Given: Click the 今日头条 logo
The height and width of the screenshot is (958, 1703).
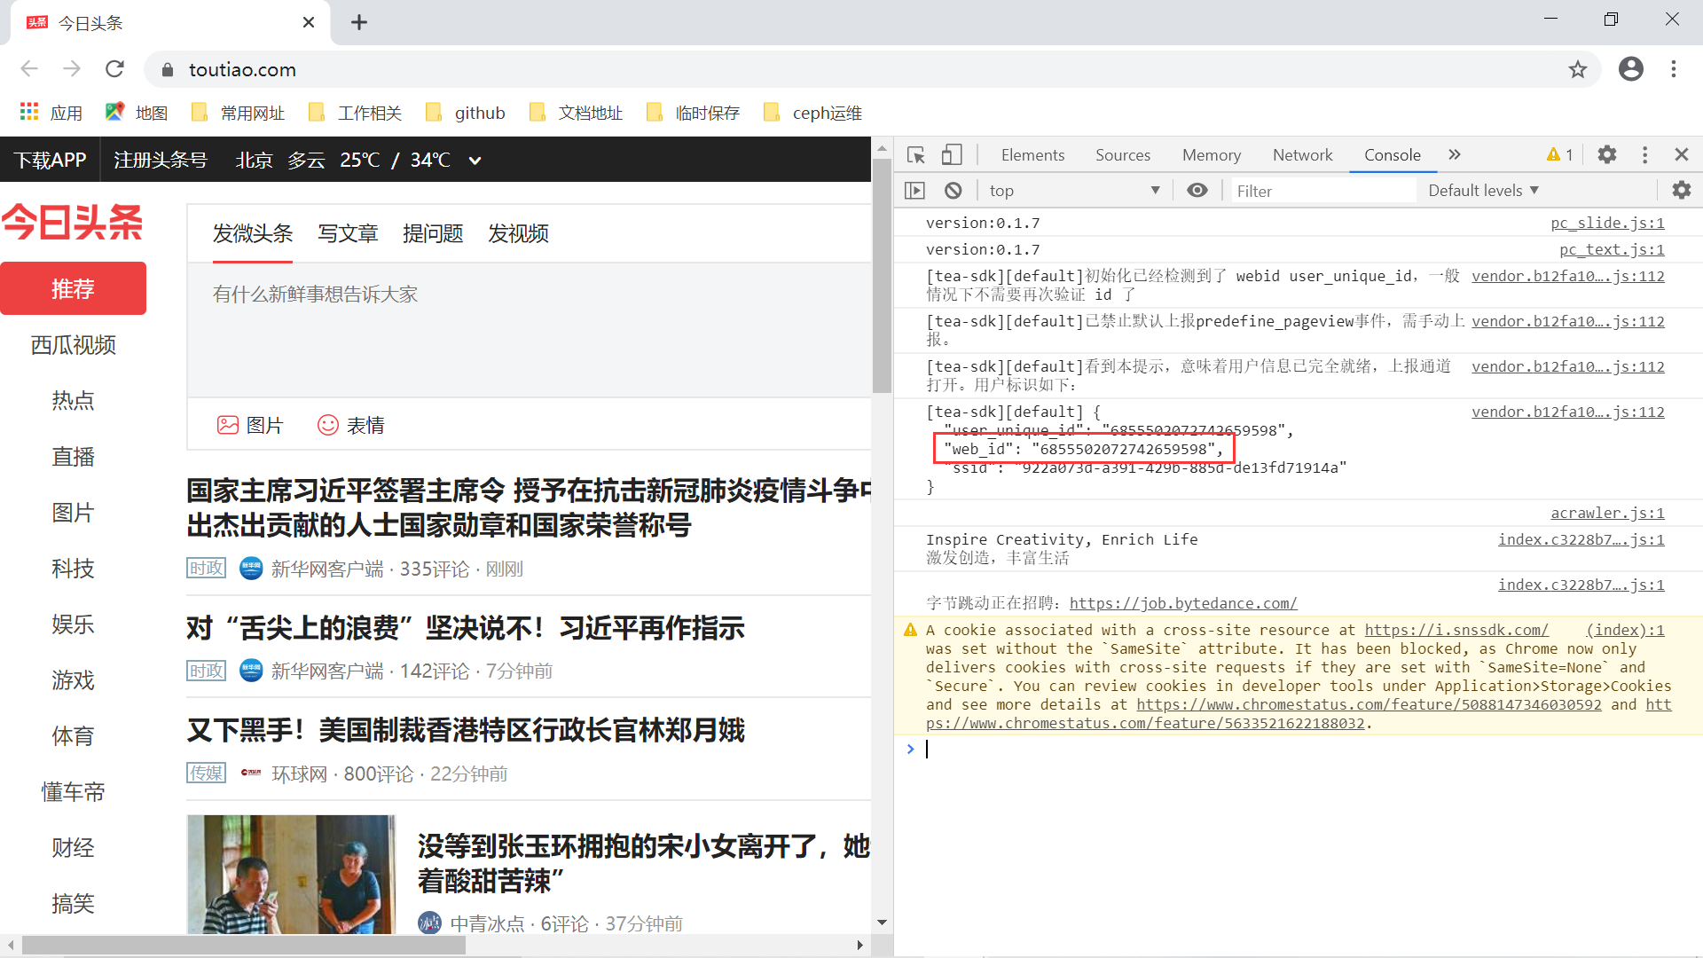Looking at the screenshot, I should (x=72, y=222).
